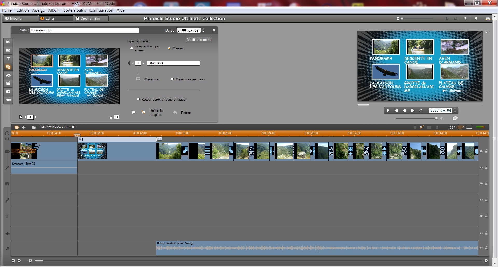Toggle visibility eye of main video track
498x267 pixels.
[x=481, y=151]
